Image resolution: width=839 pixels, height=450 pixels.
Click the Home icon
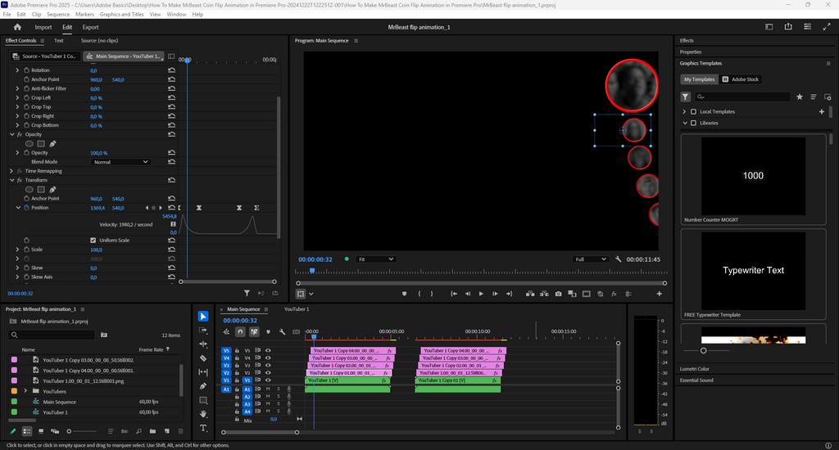17,27
